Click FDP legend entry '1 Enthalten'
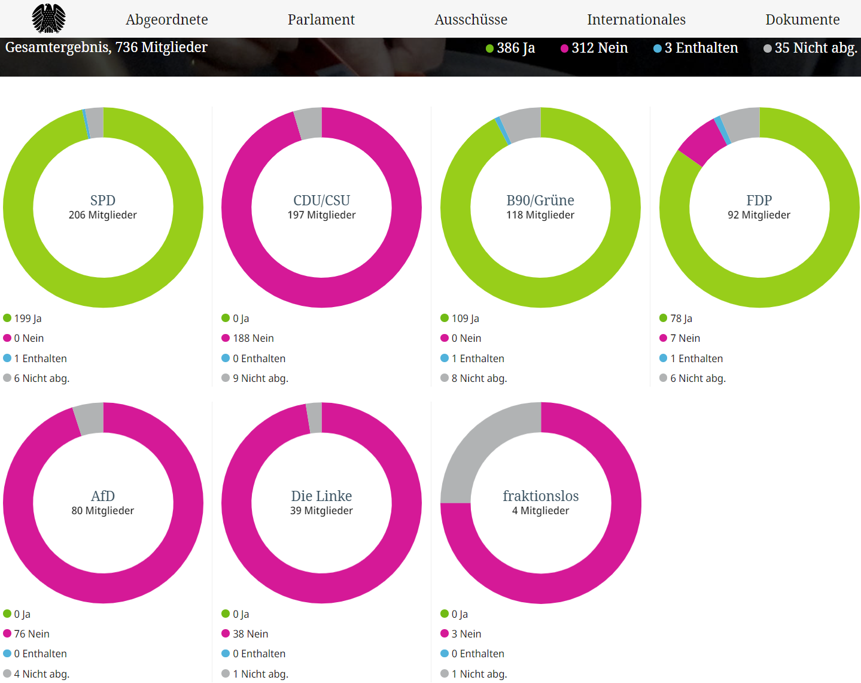861x683 pixels. pyautogui.click(x=691, y=359)
